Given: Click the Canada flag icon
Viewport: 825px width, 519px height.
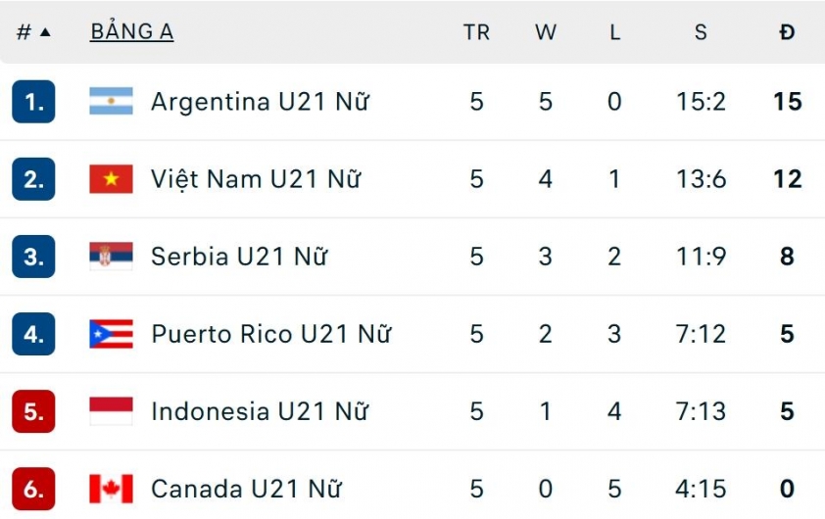Looking at the screenshot, I should click(x=111, y=489).
